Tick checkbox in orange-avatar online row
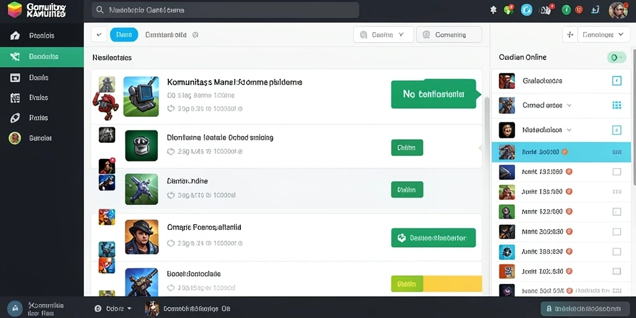Screen dimensions: 636x318 tap(617, 271)
